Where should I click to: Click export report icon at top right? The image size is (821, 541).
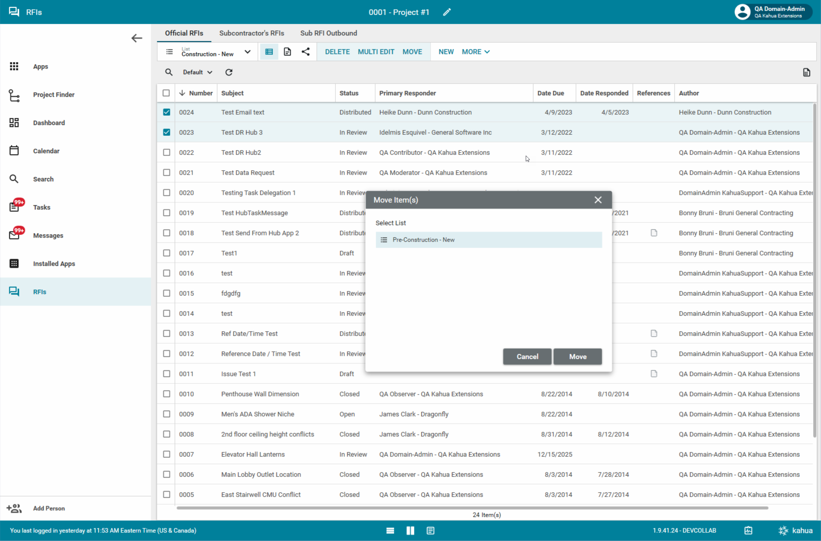807,72
